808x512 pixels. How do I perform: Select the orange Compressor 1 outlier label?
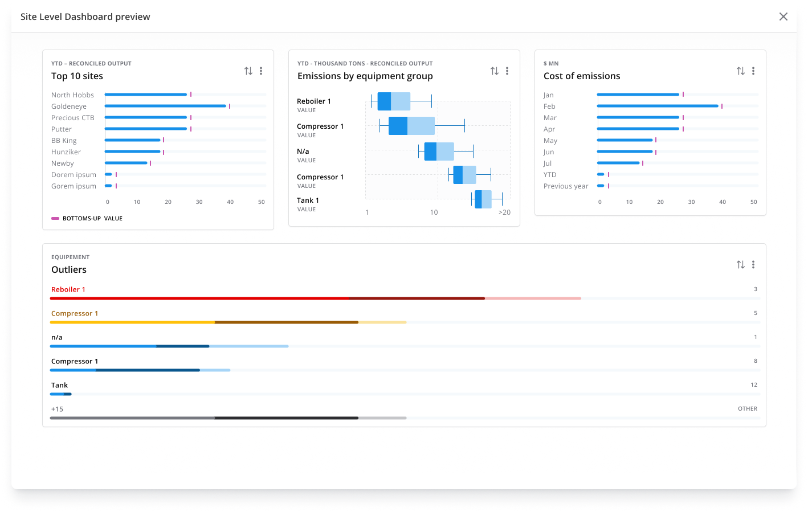75,313
